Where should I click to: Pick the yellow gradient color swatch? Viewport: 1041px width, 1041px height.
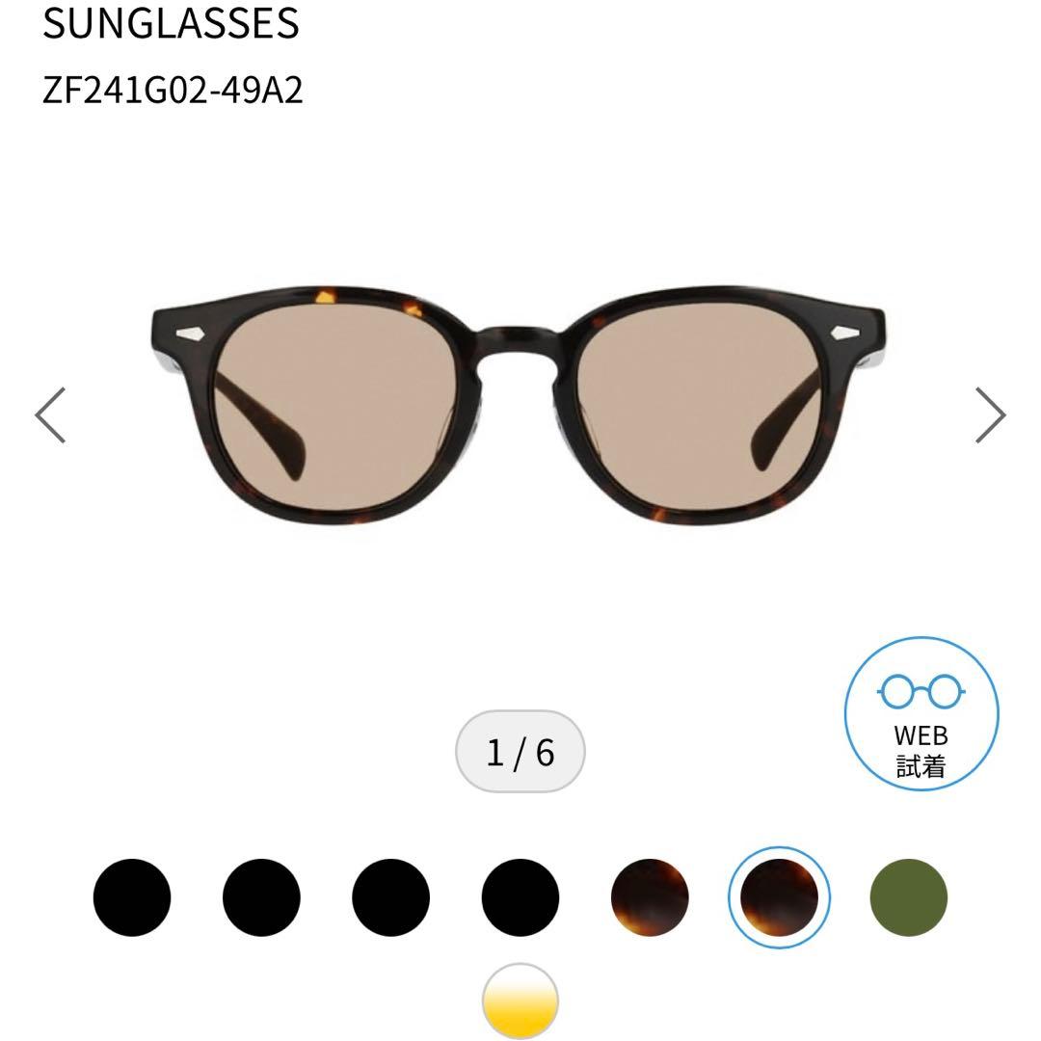click(x=520, y=1001)
